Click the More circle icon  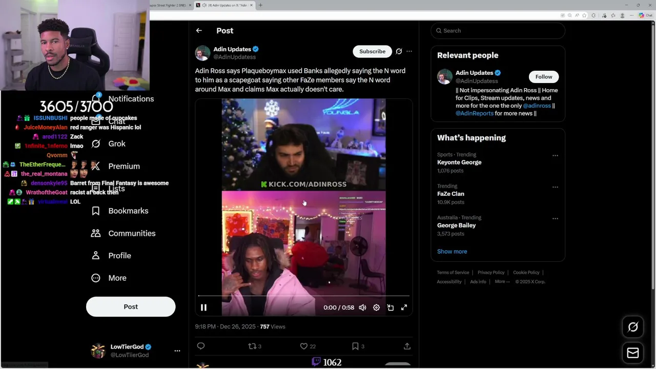[96, 278]
